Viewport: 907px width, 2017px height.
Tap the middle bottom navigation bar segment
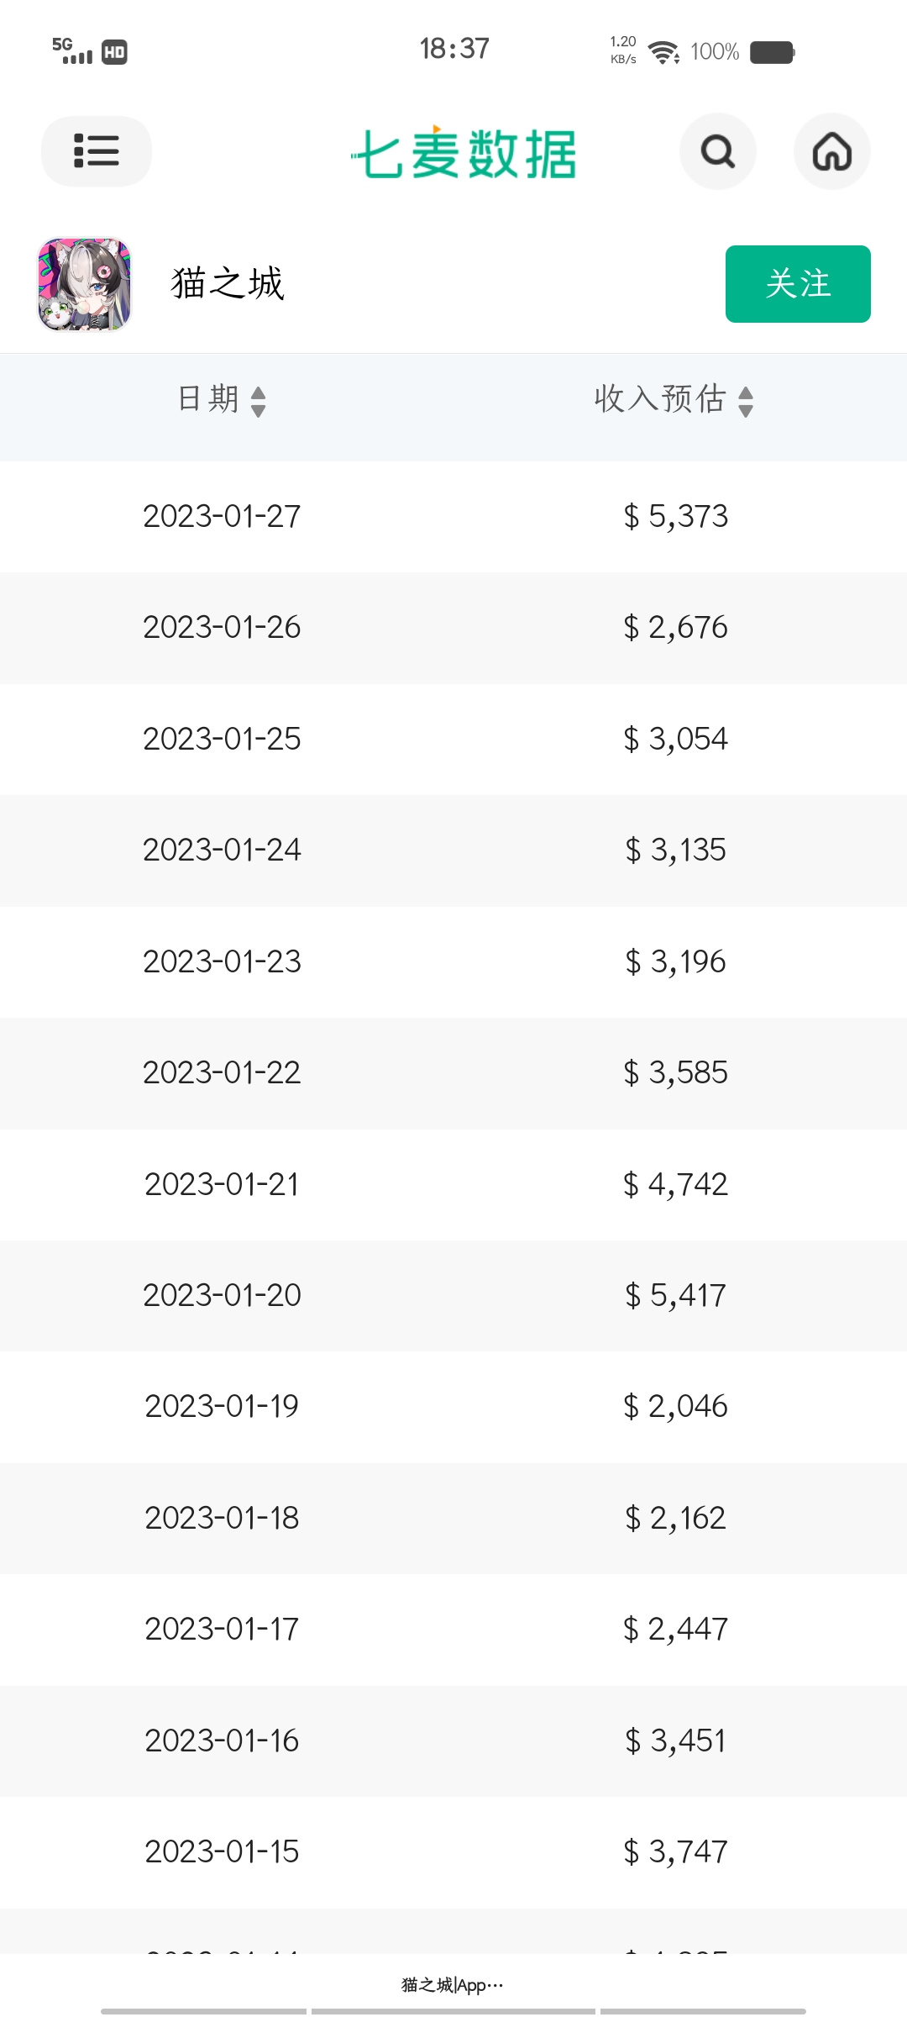[x=453, y=2011]
